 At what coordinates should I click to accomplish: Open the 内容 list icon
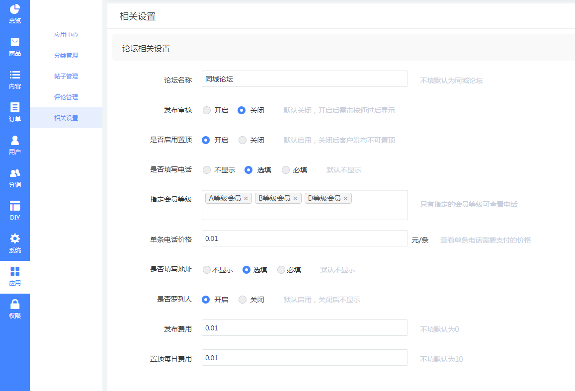(15, 75)
